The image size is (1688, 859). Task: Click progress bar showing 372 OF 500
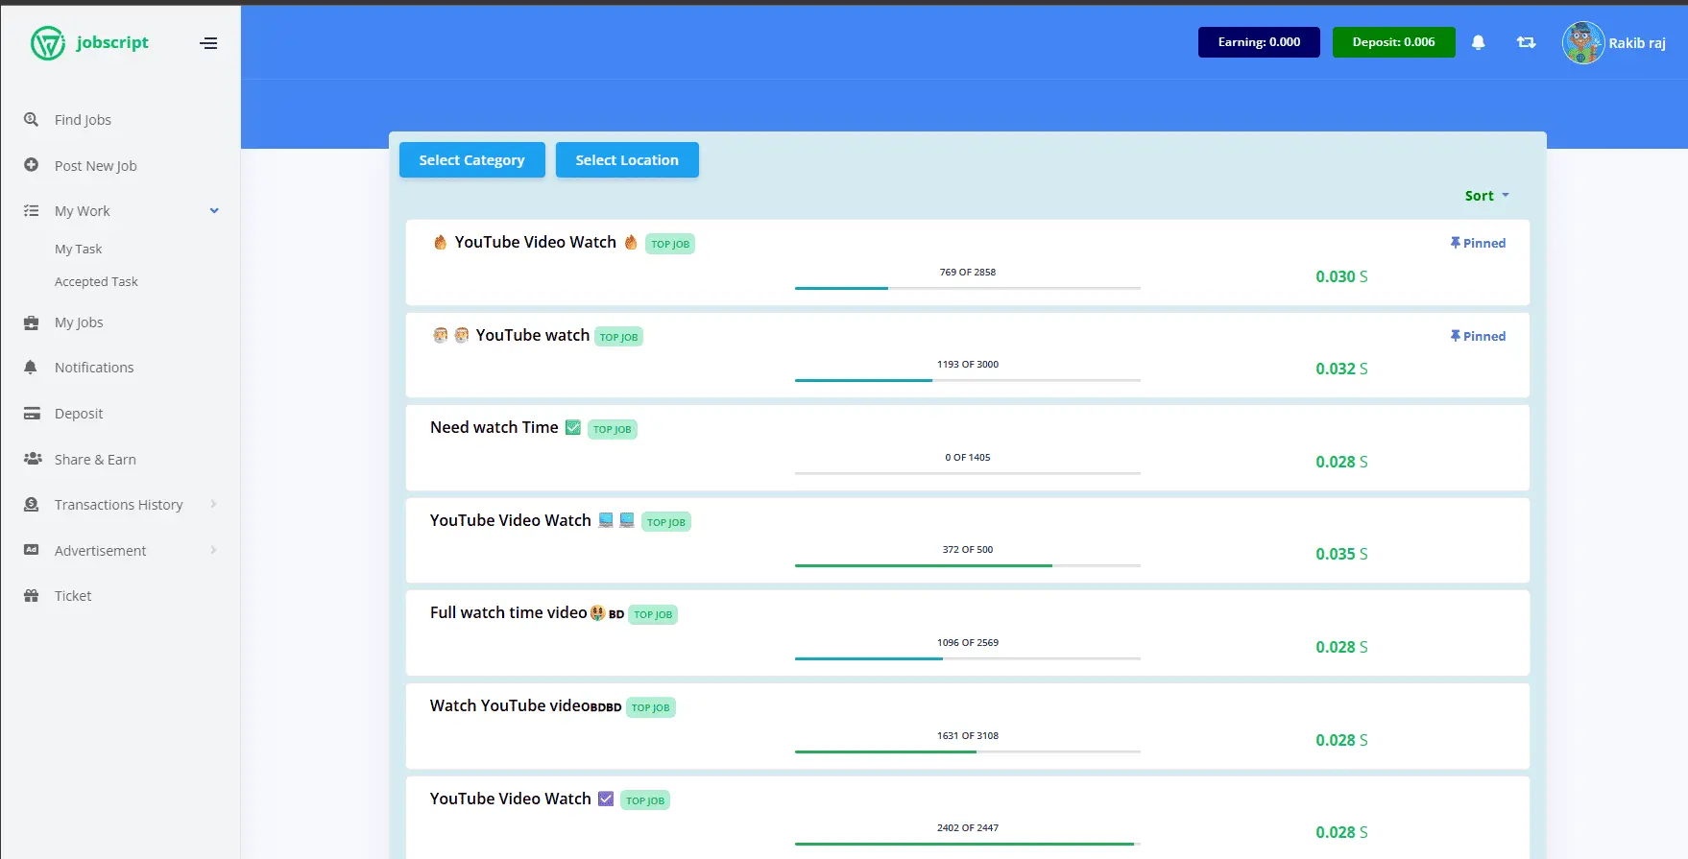tap(968, 565)
